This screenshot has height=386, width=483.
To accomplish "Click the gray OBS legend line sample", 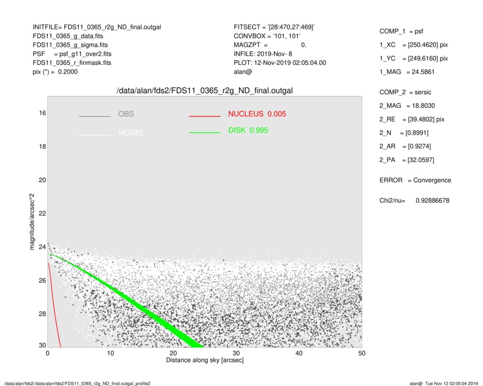I will (94, 116).
